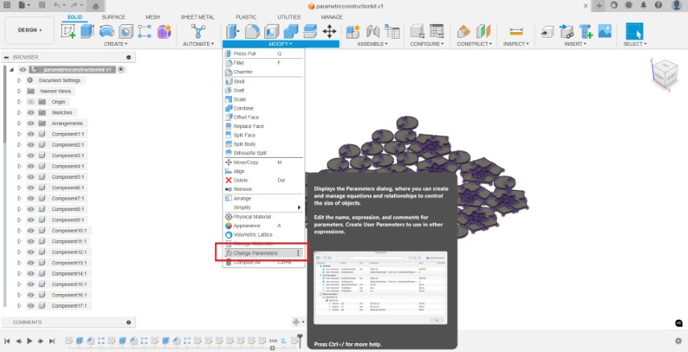
Task: Choose Appearance from Modify menu
Action: coord(263,226)
